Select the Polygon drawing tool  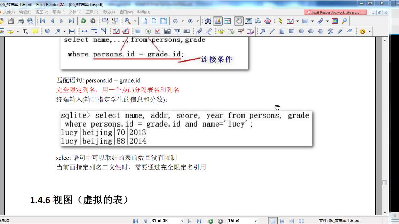(320, 31)
